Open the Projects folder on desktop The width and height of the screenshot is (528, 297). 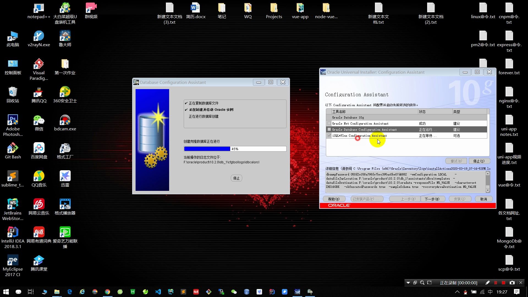click(274, 11)
